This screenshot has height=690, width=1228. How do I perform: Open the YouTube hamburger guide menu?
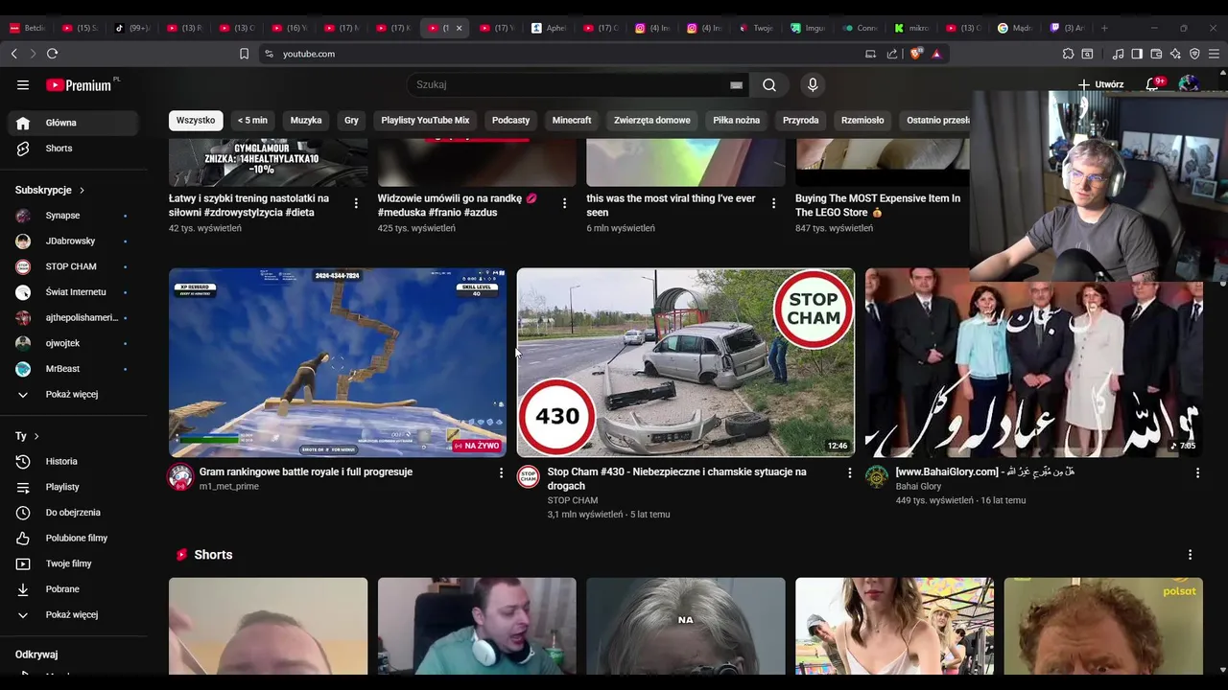tap(23, 85)
